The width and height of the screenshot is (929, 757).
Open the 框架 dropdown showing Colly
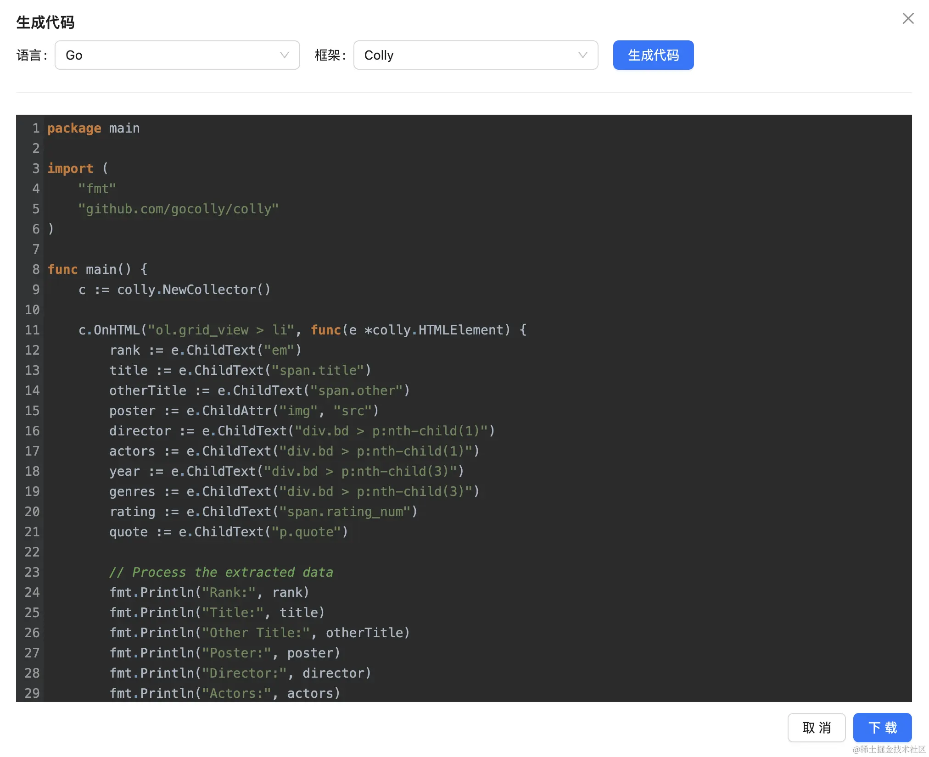475,55
